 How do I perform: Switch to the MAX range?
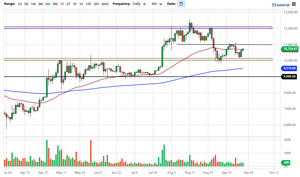point(105,4)
